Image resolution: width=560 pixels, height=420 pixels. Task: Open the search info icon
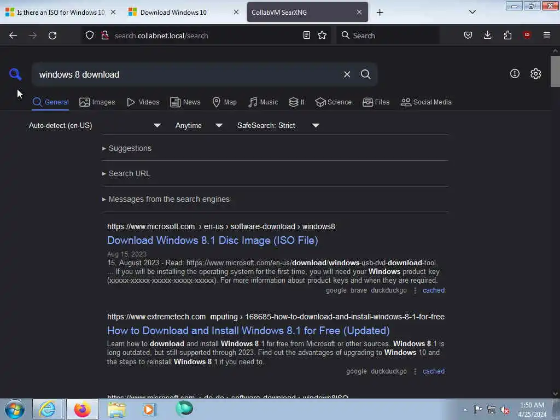pyautogui.click(x=515, y=74)
